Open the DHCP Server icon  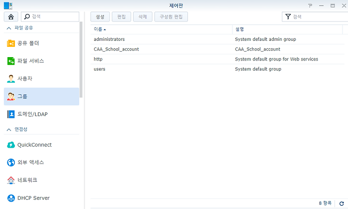pos(11,198)
